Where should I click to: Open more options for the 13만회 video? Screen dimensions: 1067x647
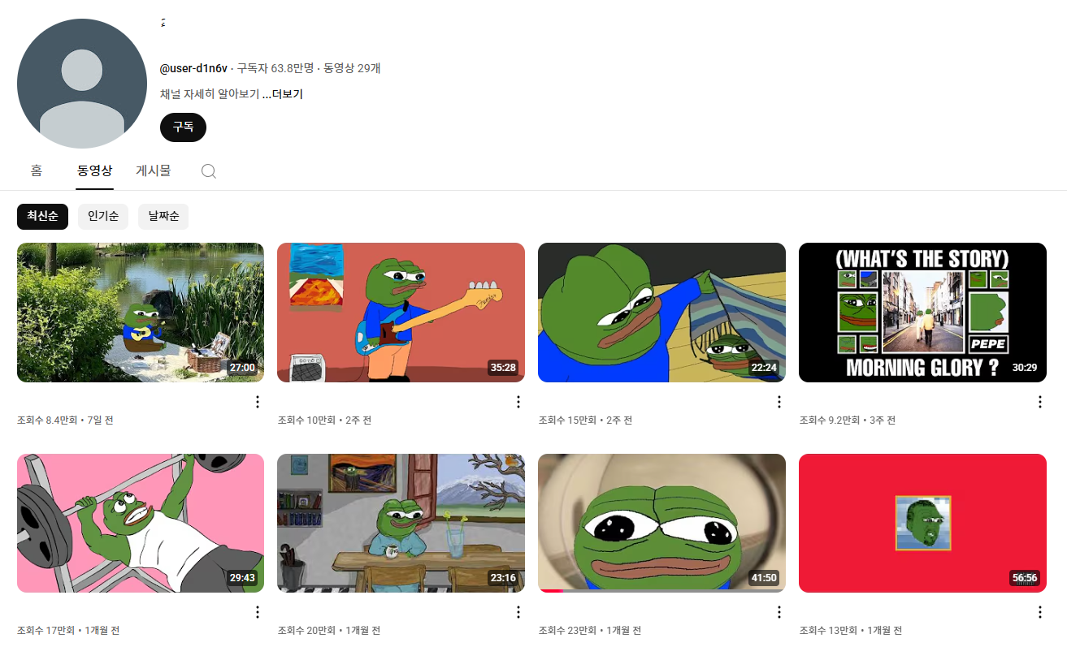[1040, 612]
